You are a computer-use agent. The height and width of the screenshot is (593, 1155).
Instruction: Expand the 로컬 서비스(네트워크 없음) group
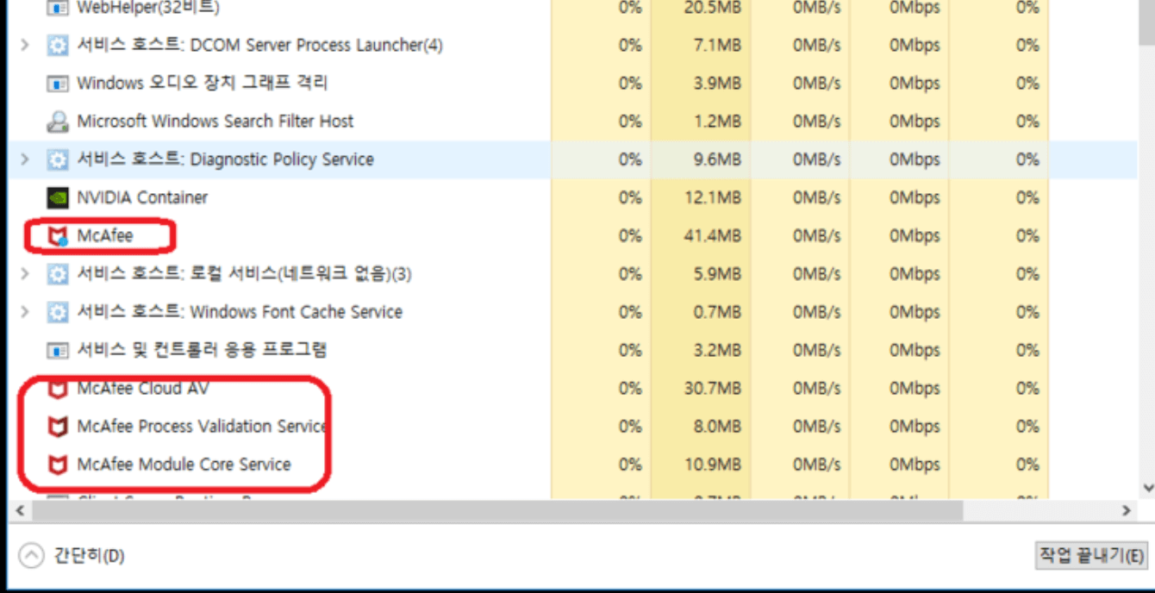click(x=24, y=274)
